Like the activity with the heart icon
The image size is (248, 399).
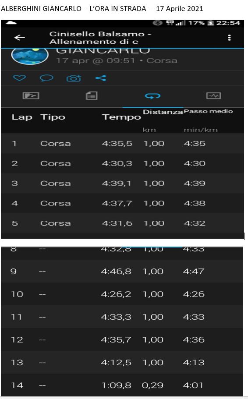coord(19,78)
